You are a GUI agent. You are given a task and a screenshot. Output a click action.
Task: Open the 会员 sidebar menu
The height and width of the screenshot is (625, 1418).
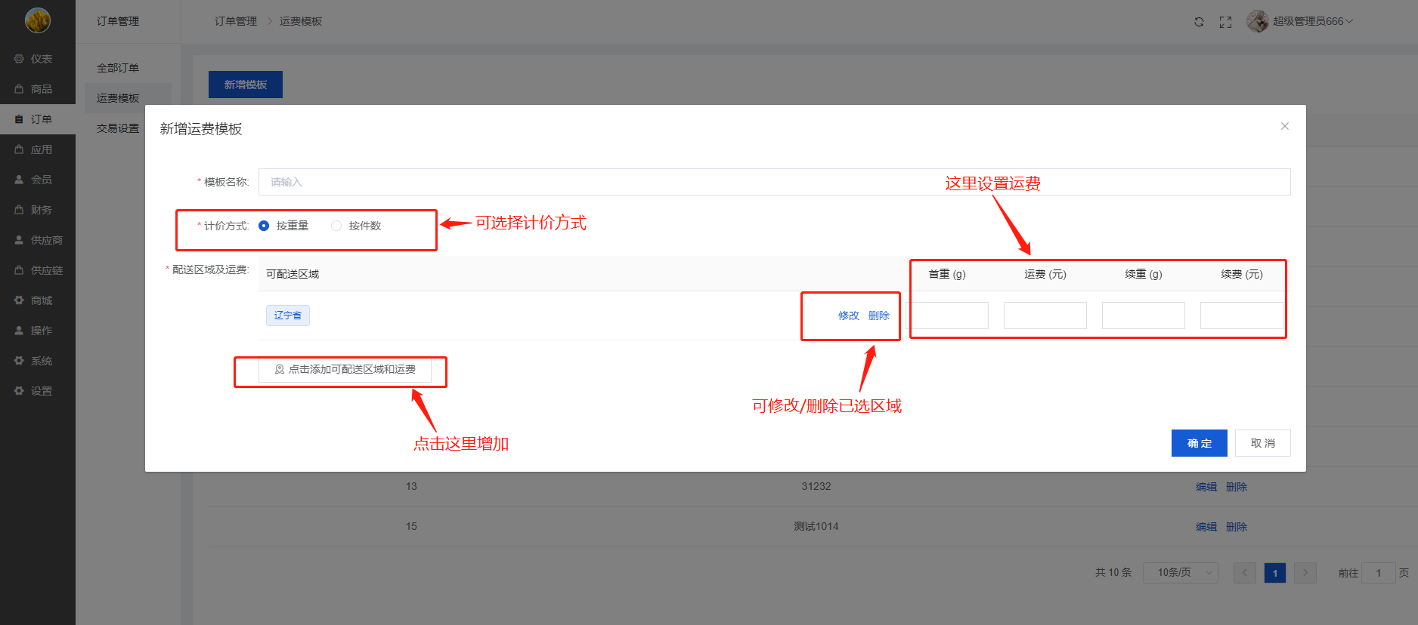pos(38,180)
